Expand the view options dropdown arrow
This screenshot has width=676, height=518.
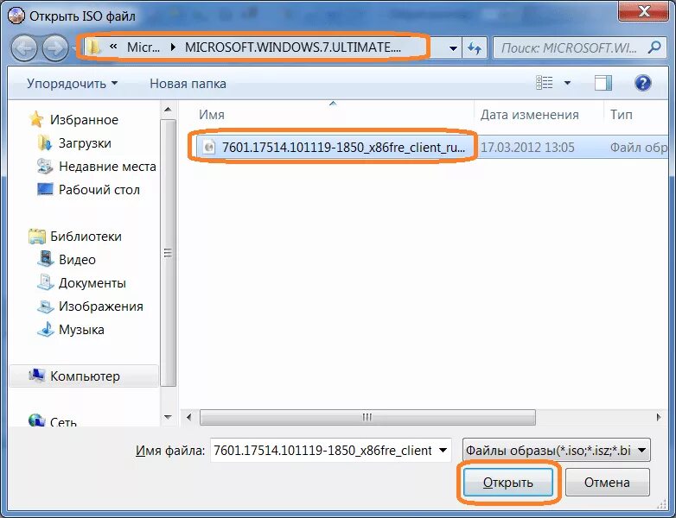(567, 83)
